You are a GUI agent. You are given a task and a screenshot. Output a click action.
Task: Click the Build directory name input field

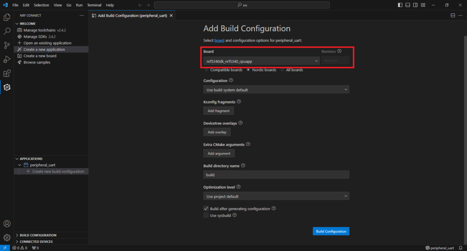(x=276, y=175)
